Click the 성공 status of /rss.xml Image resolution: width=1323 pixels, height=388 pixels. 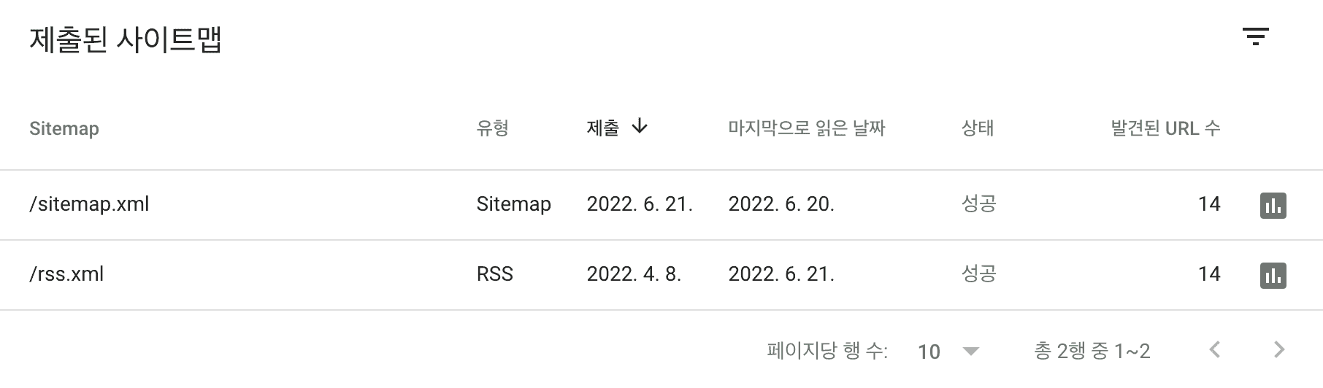[978, 273]
